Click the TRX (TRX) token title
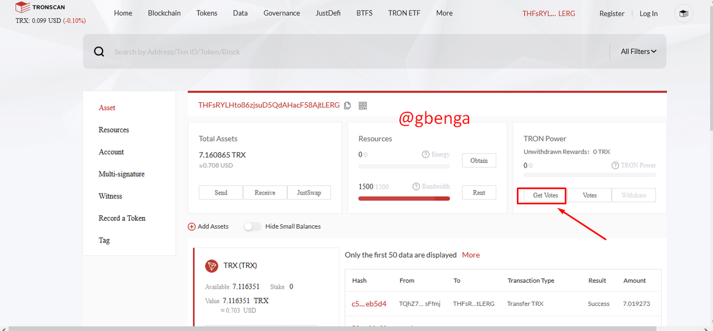The height and width of the screenshot is (331, 713). 240,265
